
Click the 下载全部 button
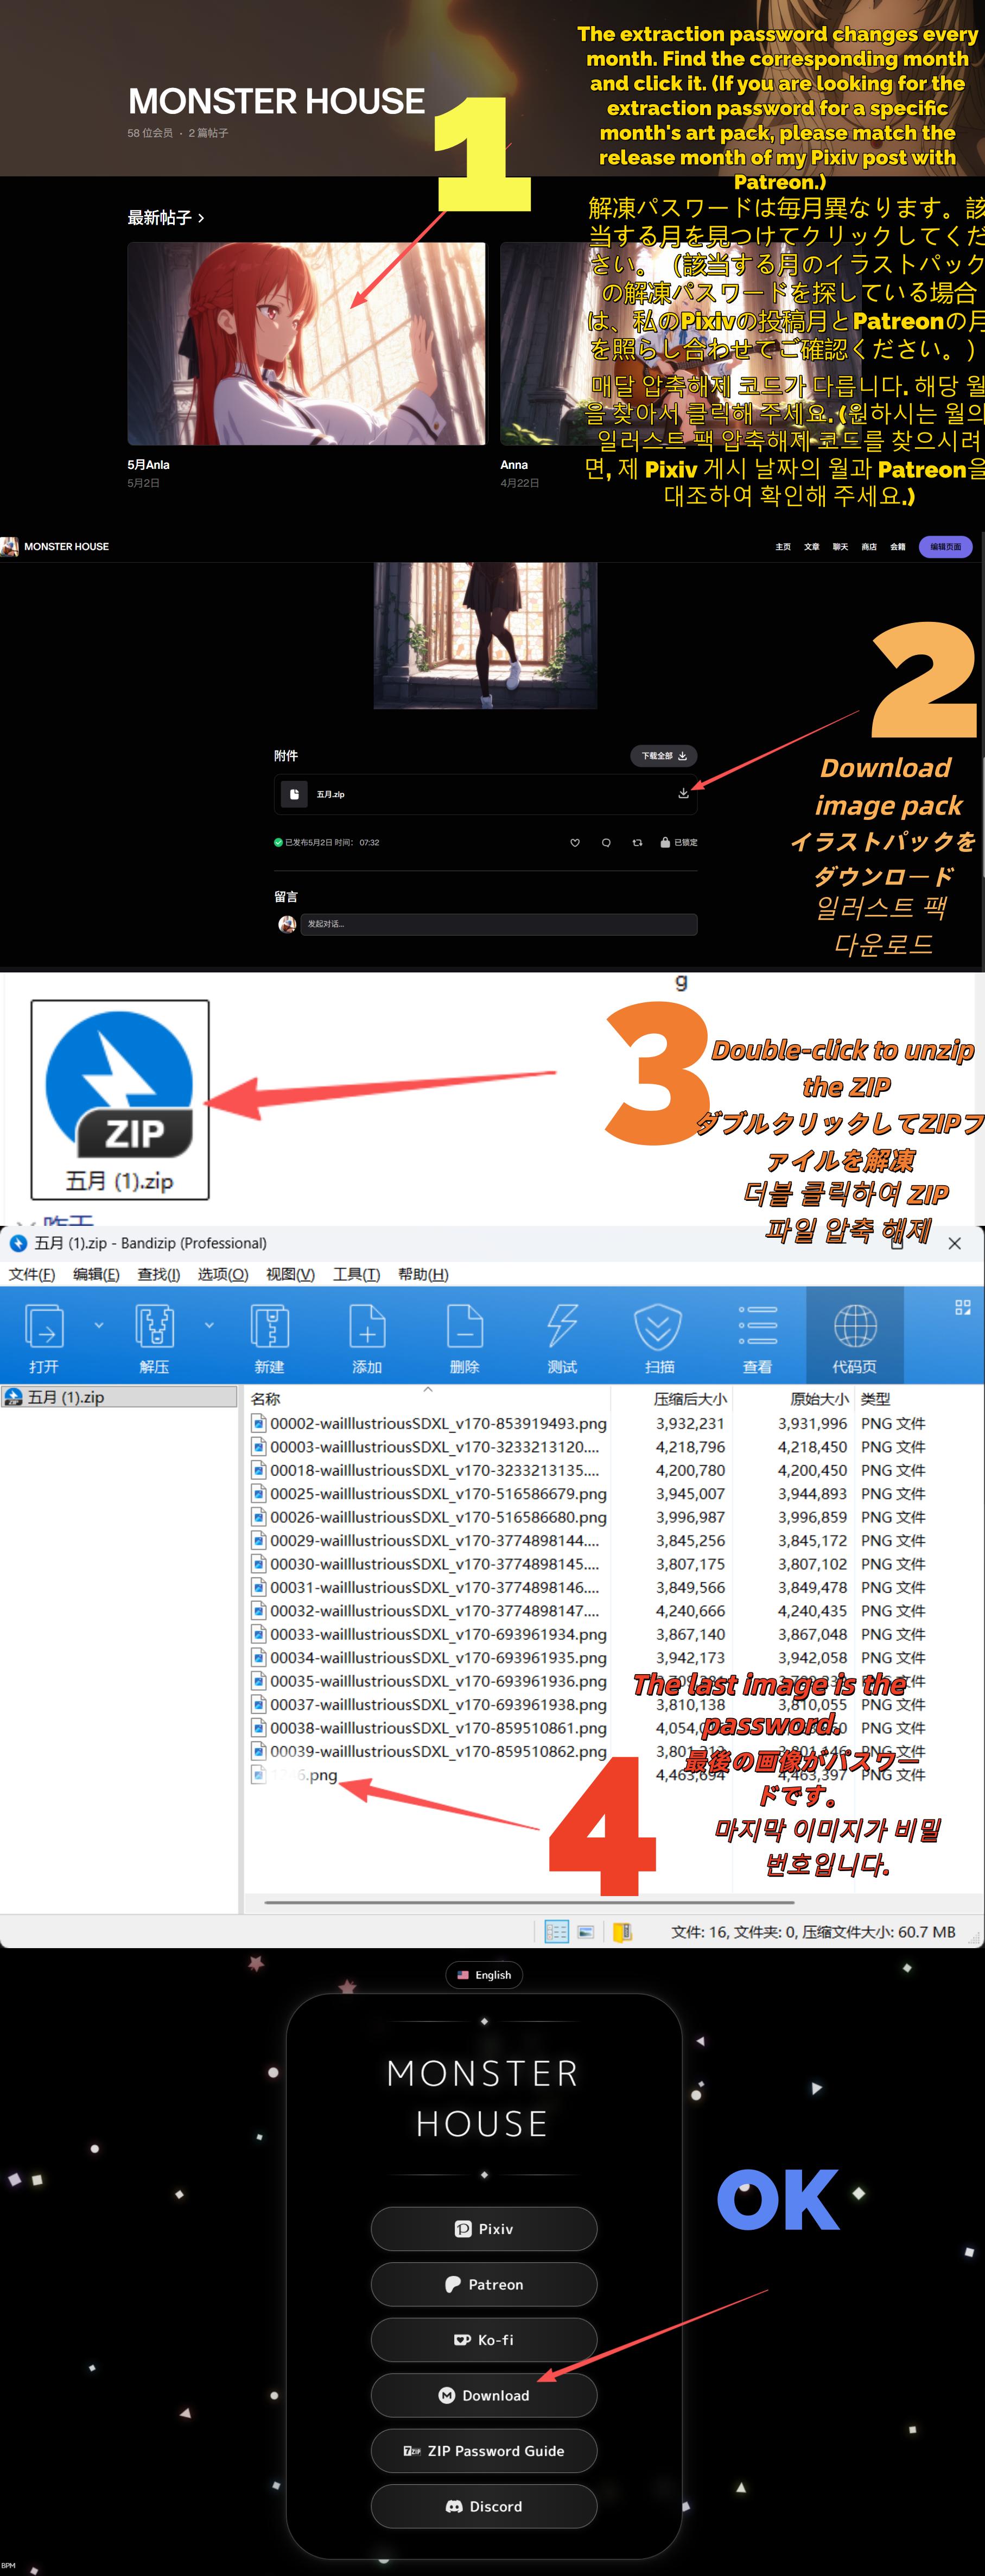(x=663, y=756)
